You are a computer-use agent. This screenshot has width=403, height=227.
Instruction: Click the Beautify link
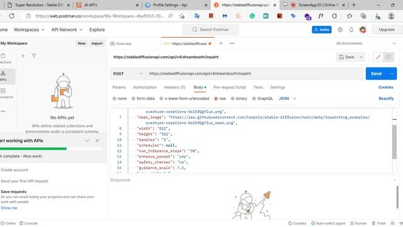(x=386, y=98)
